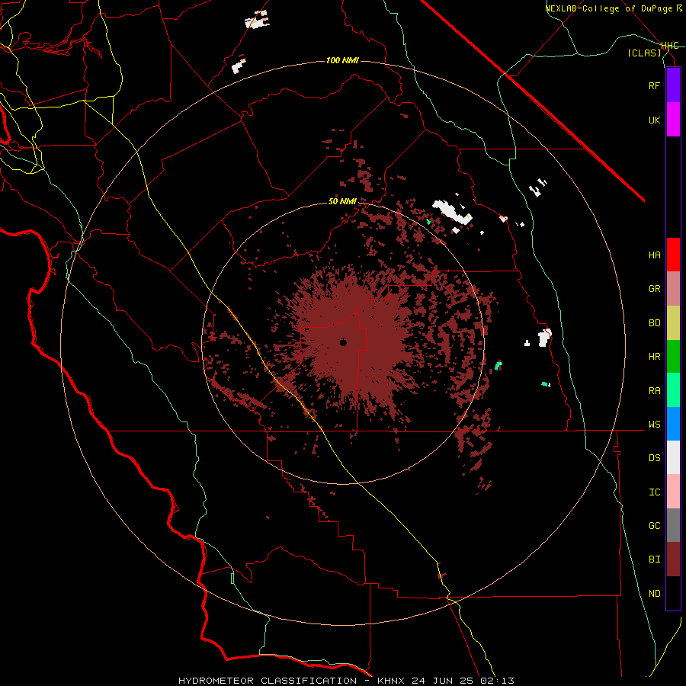
Task: Click the ND legend label
Action: pos(654,594)
